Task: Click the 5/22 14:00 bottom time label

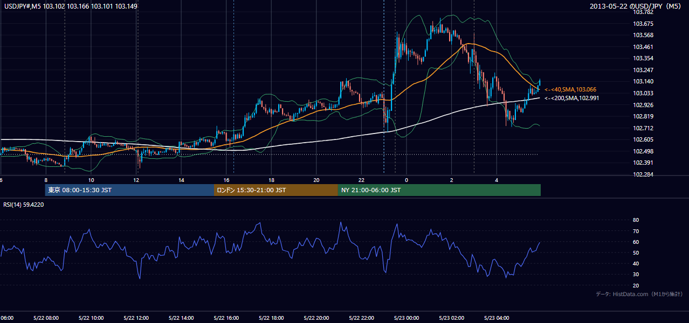Action: click(x=181, y=318)
